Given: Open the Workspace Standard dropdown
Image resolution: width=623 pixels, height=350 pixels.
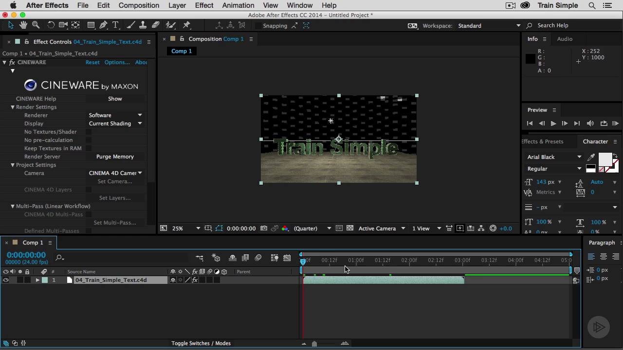Looking at the screenshot, I should (x=489, y=26).
